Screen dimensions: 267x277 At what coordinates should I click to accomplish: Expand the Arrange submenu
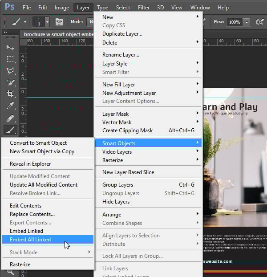click(148, 215)
